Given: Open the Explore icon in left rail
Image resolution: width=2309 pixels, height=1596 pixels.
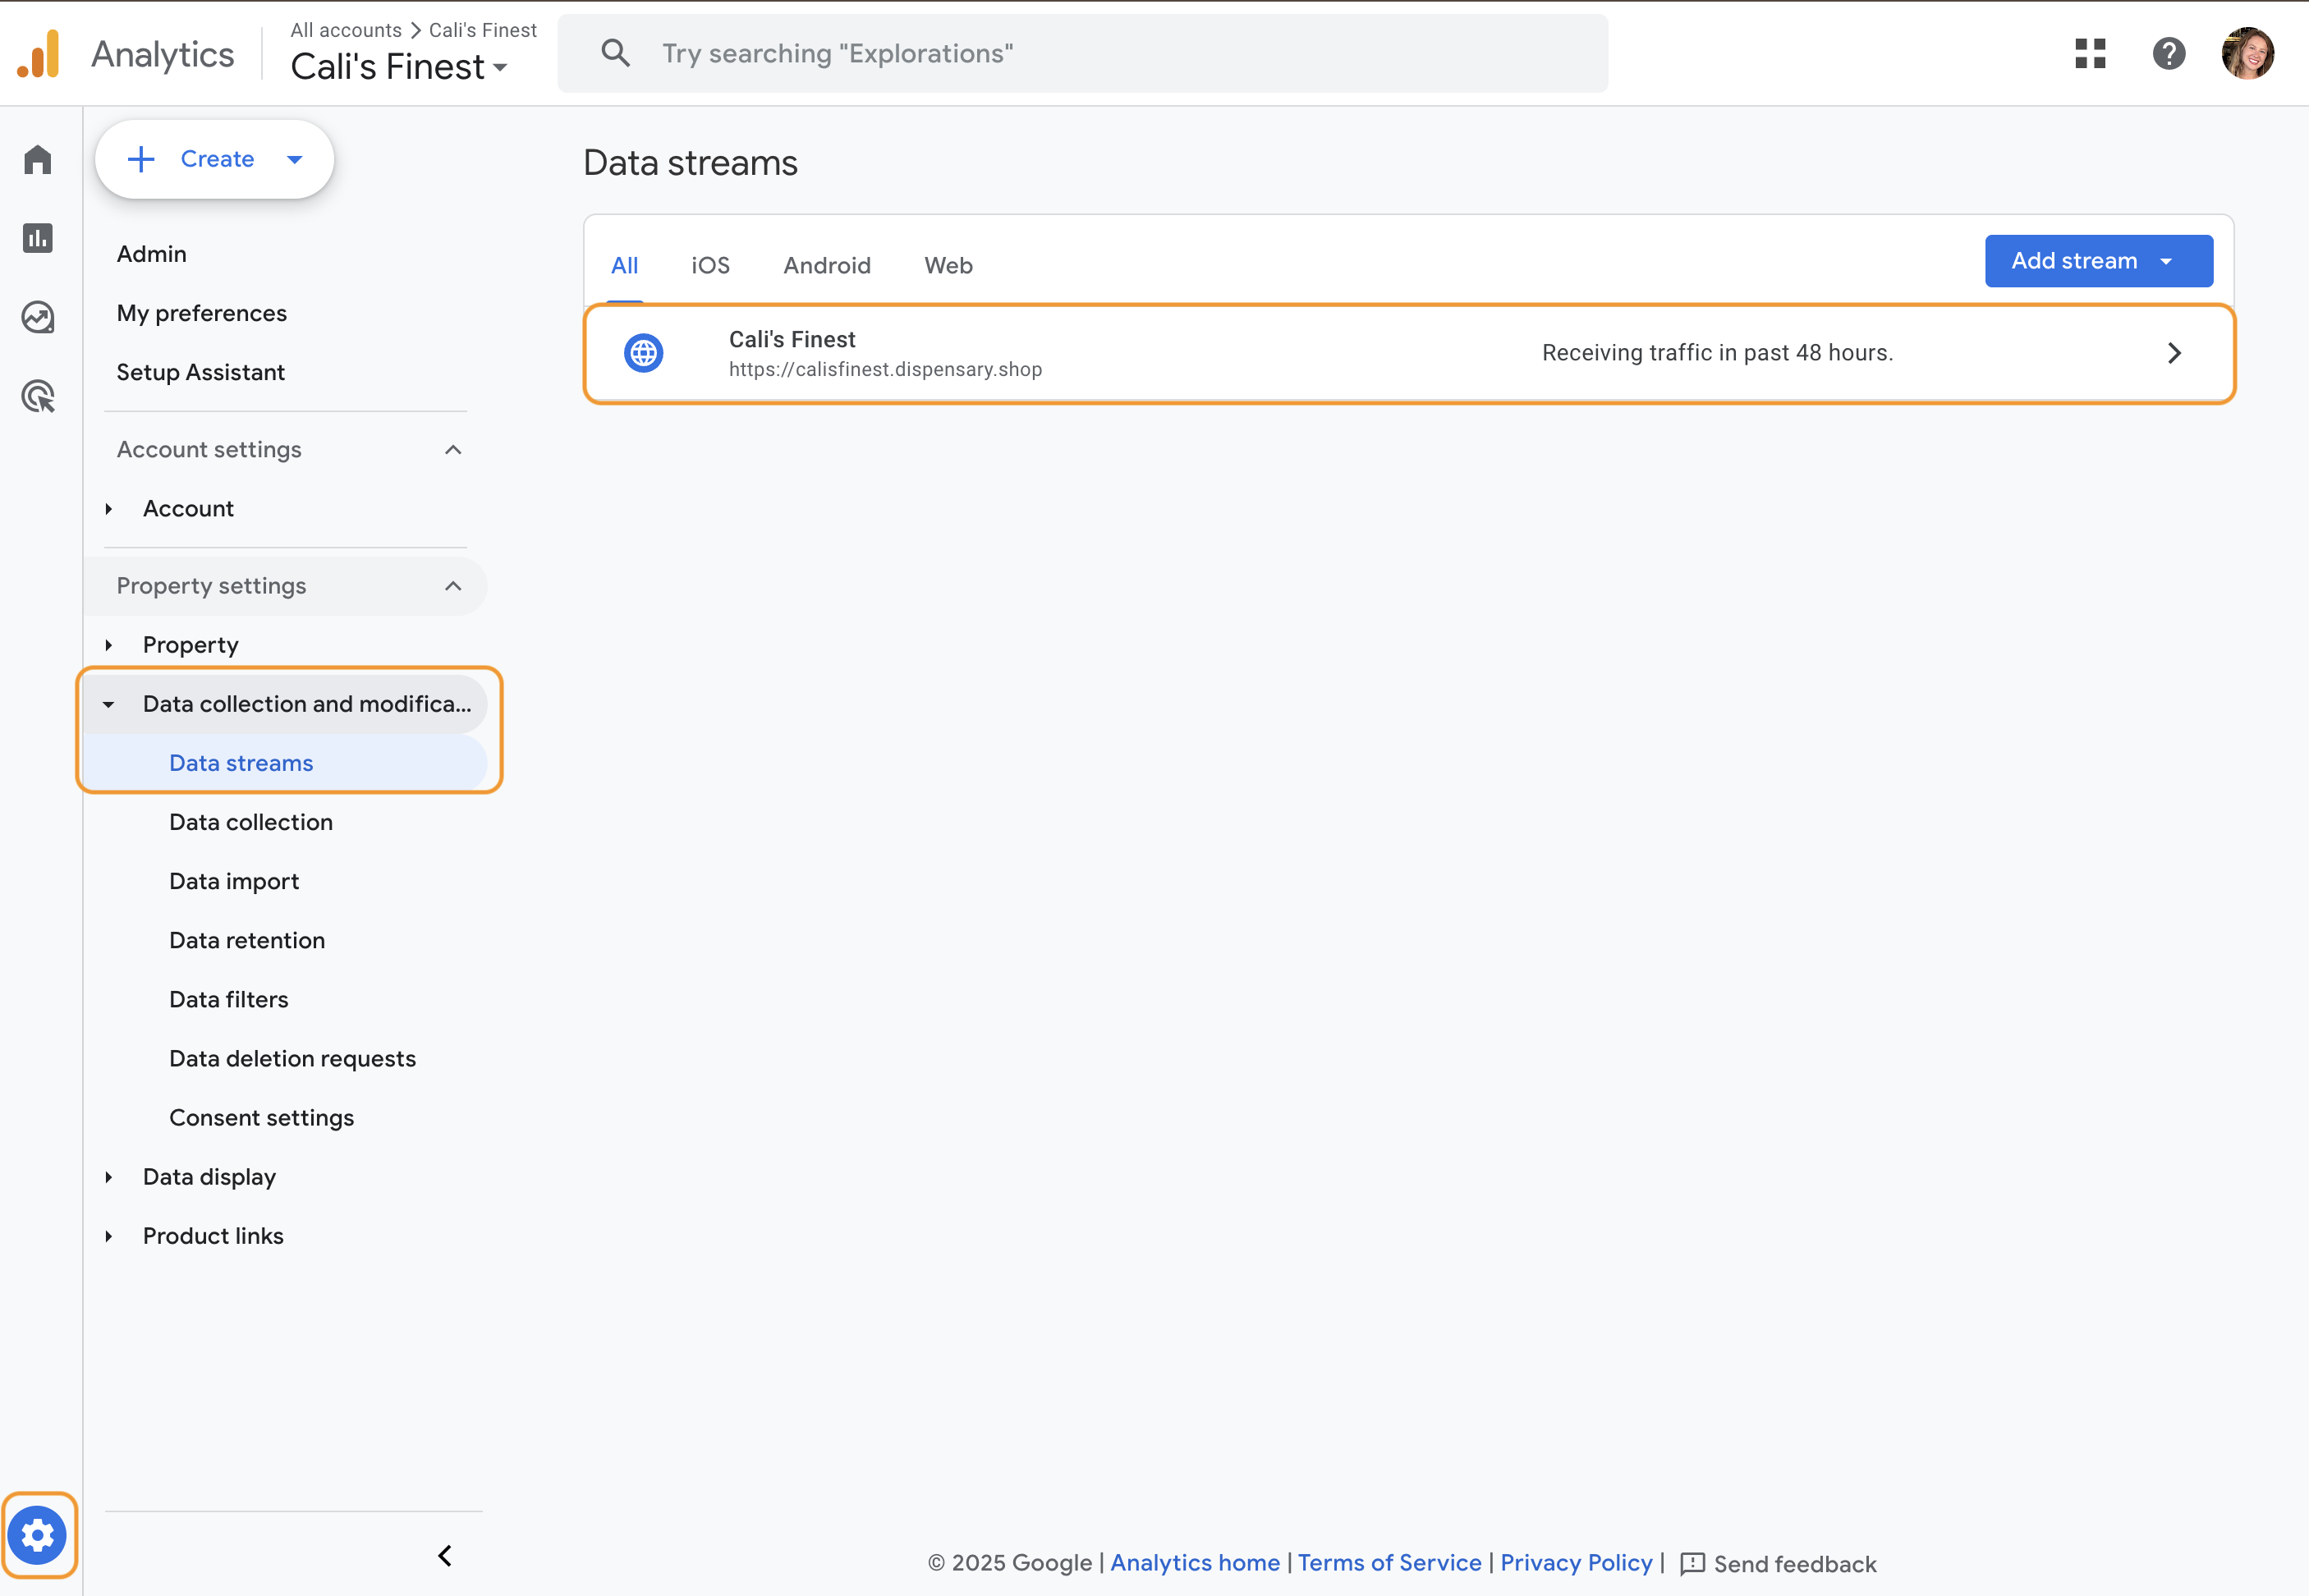Looking at the screenshot, I should tap(38, 317).
